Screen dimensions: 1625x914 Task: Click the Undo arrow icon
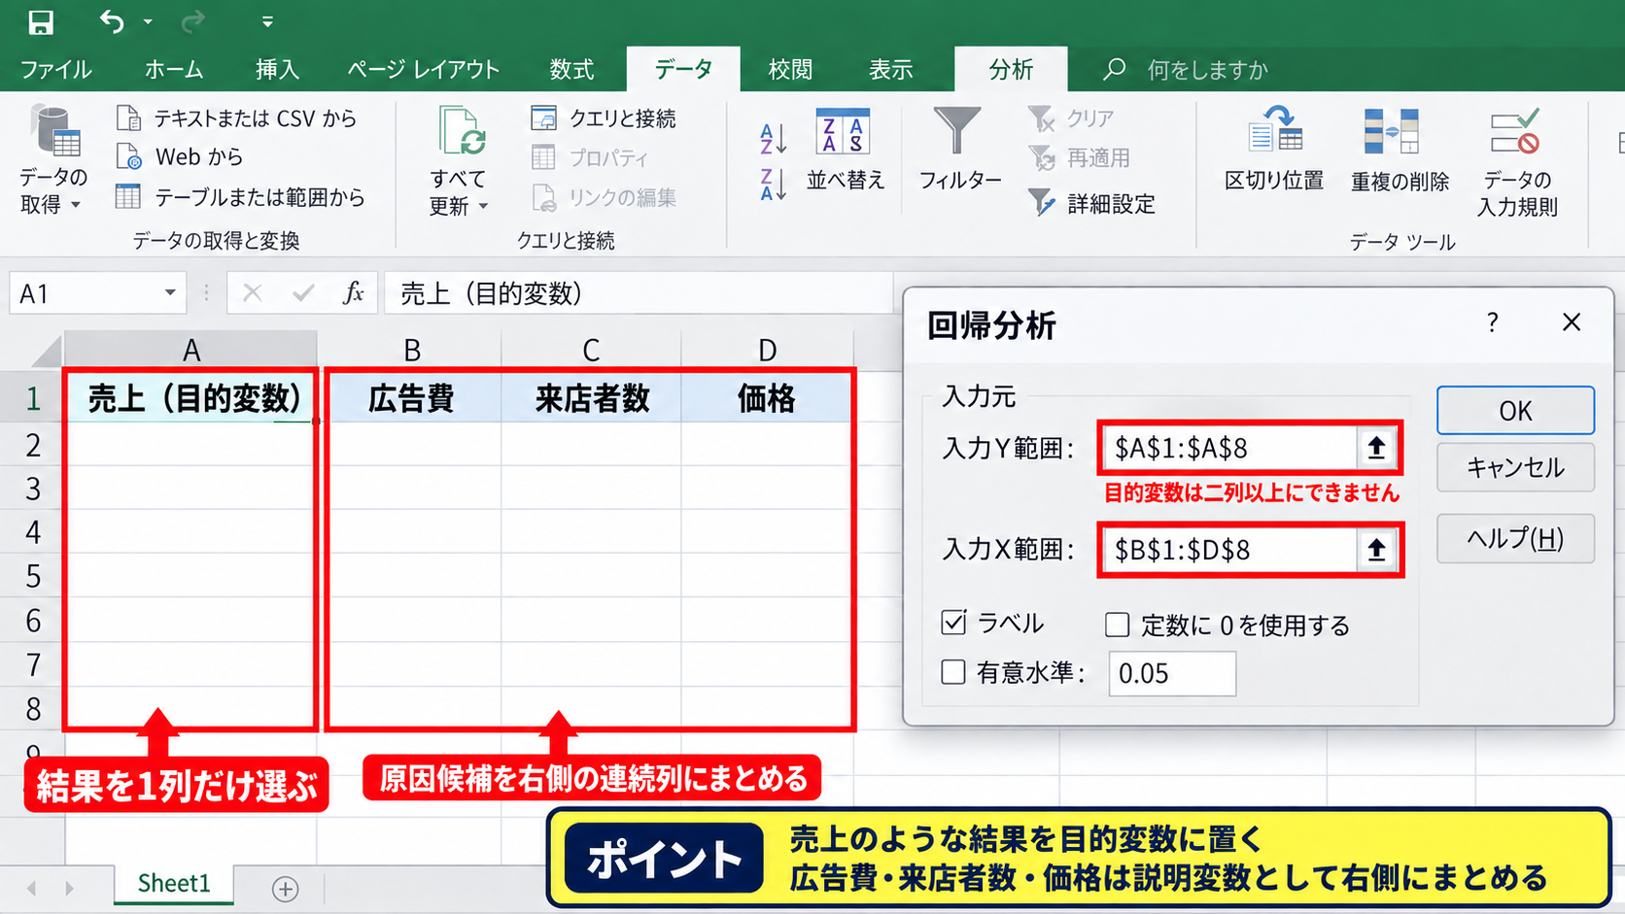[112, 21]
